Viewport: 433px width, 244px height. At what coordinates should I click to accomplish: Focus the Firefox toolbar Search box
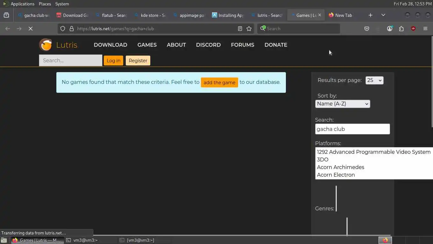299,29
